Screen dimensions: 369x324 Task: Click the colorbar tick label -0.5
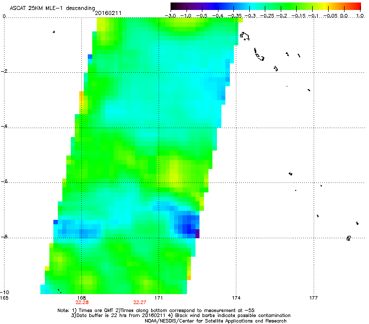pyautogui.click(x=201, y=16)
